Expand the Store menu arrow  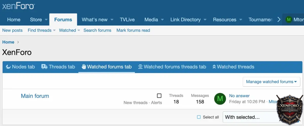[x=46, y=20]
